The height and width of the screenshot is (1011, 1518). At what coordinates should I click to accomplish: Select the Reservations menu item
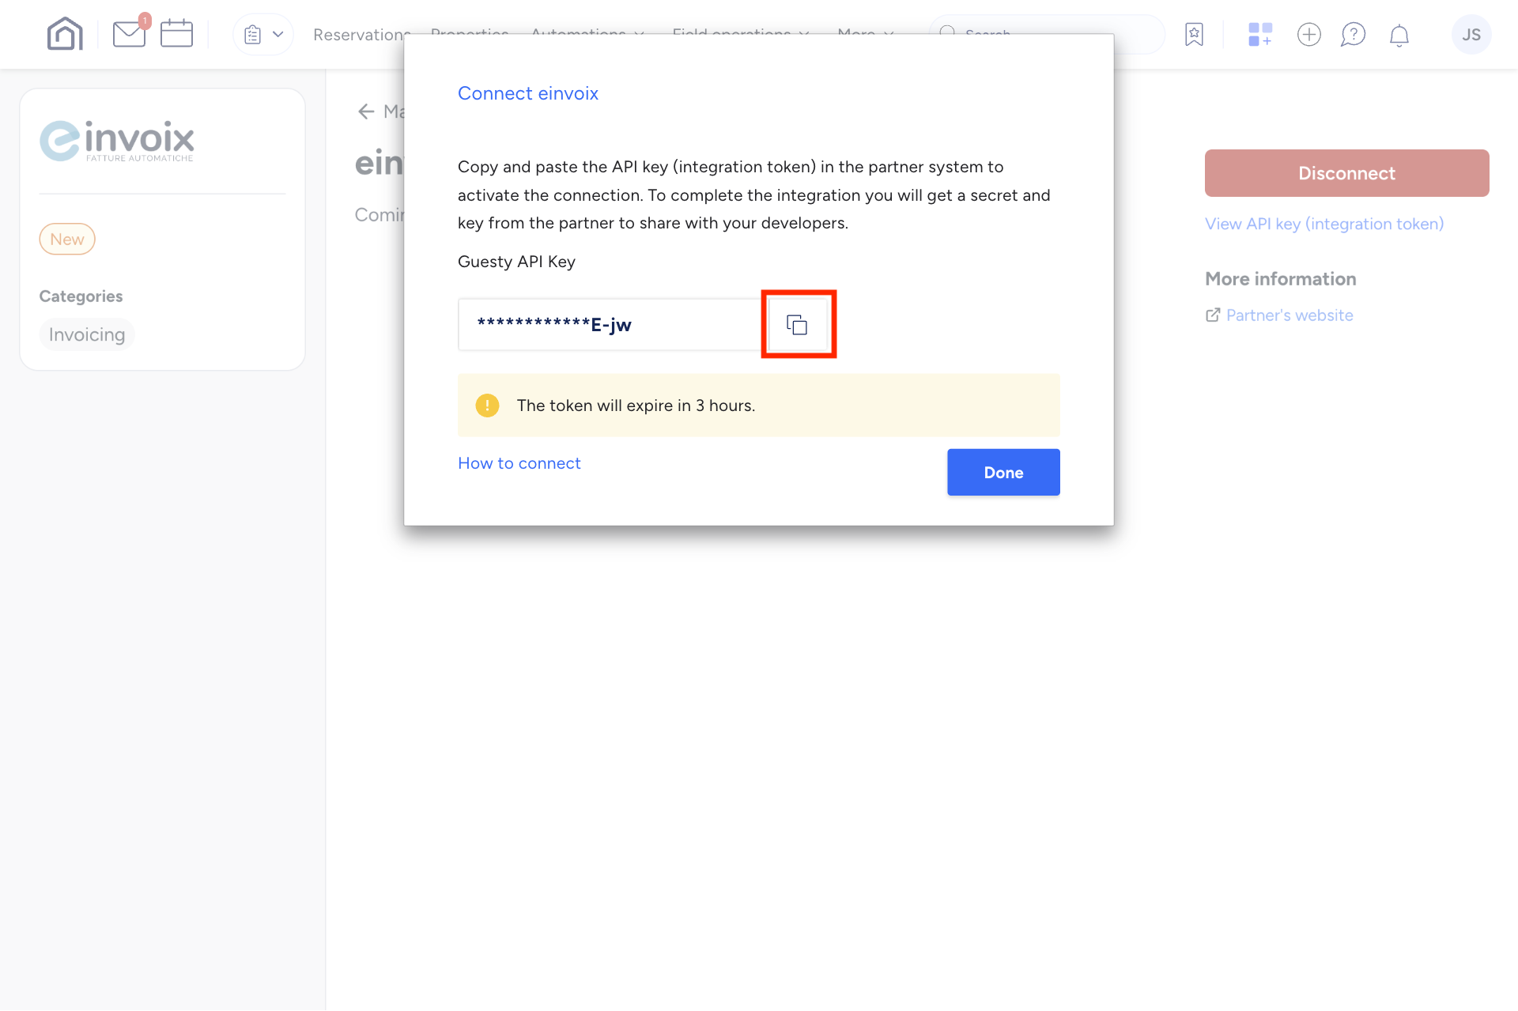[362, 34]
